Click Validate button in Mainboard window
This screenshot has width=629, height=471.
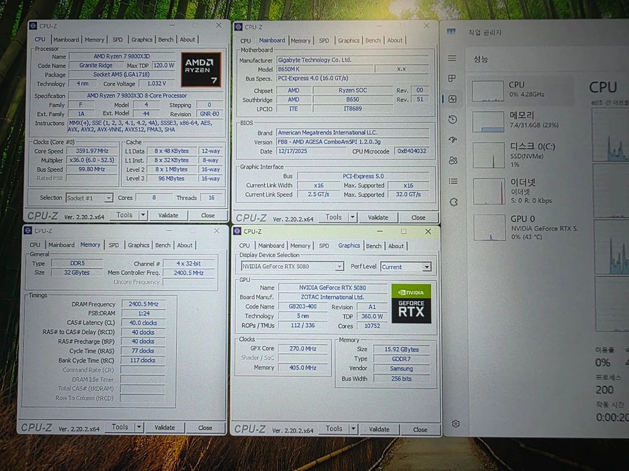pos(378,217)
